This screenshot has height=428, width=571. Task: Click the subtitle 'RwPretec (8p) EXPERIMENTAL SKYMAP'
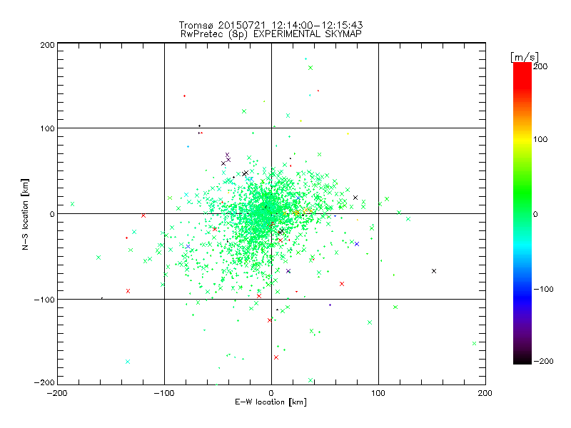(x=271, y=34)
